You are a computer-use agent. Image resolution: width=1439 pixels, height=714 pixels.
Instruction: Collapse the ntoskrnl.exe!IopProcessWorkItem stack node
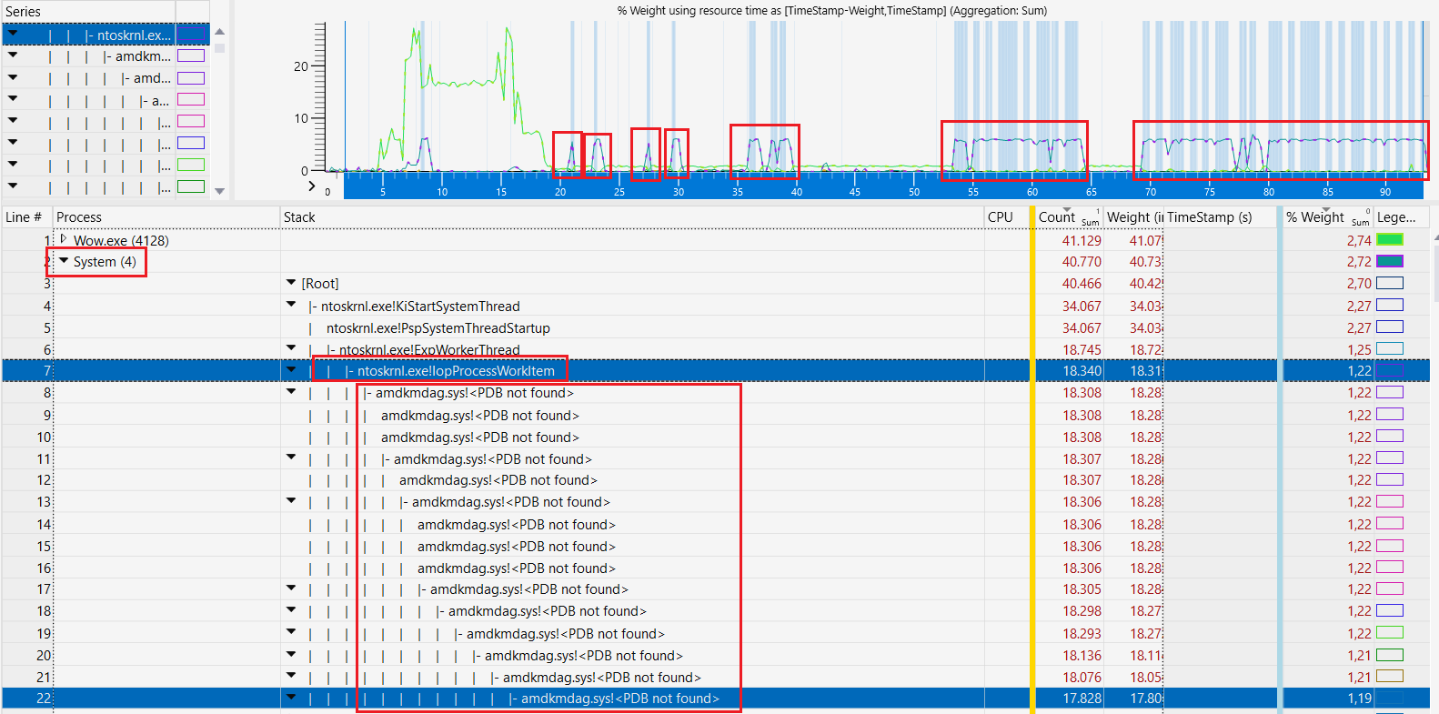[x=291, y=370]
